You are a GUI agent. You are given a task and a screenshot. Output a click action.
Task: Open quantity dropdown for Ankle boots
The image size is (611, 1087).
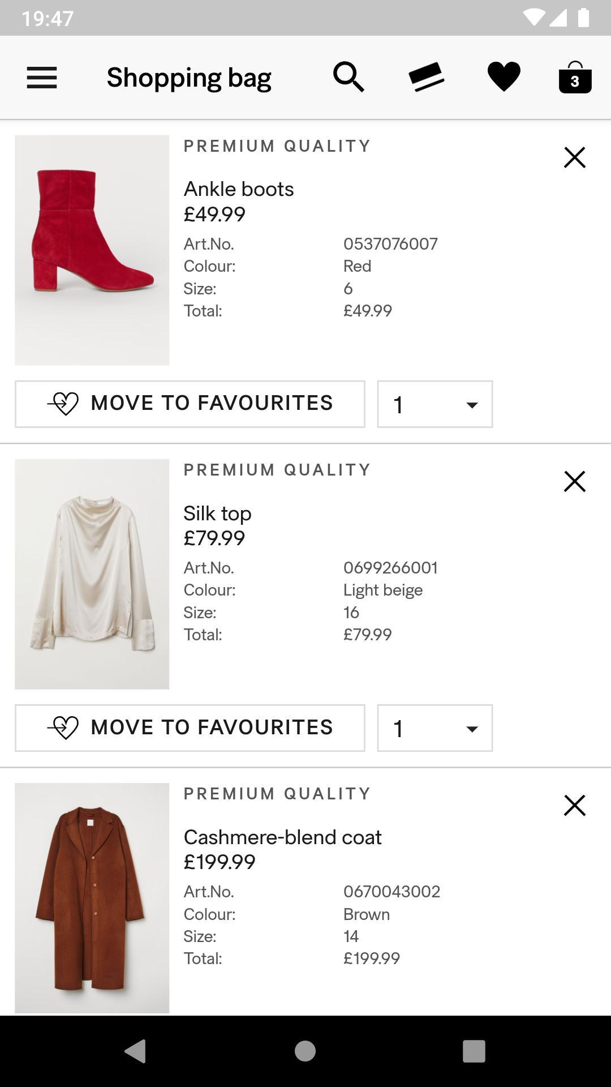click(x=434, y=404)
